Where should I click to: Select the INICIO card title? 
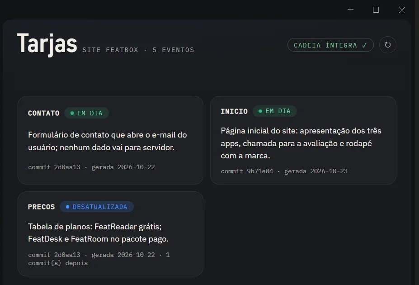click(x=234, y=111)
